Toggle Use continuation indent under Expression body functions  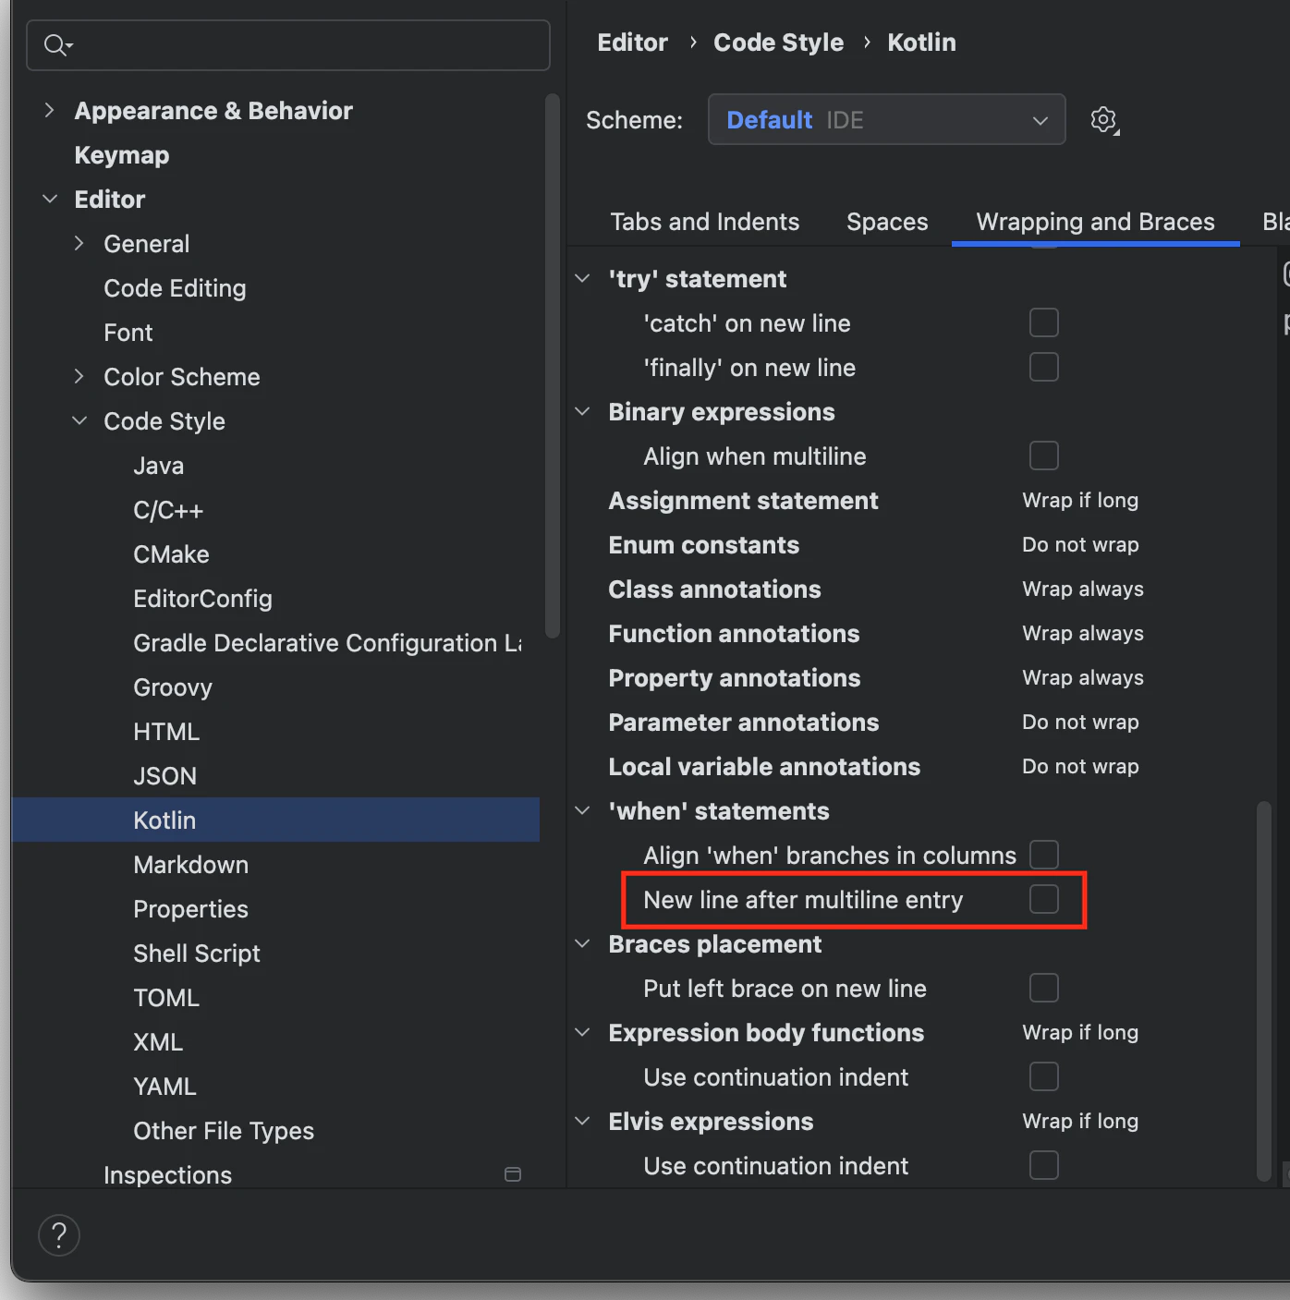pyautogui.click(x=1044, y=1077)
